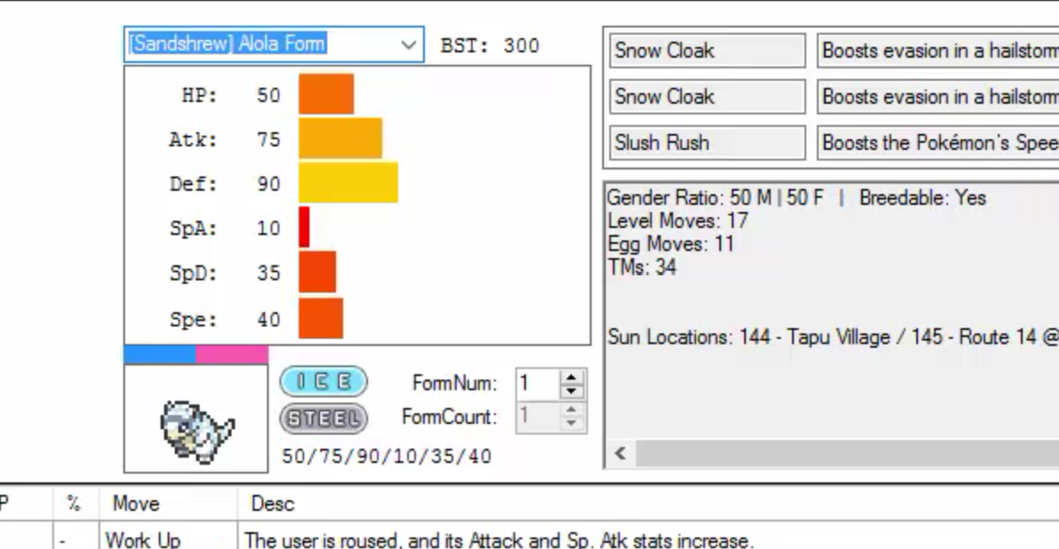Click the SpD stat bar
The height and width of the screenshot is (549, 1059).
click(318, 272)
